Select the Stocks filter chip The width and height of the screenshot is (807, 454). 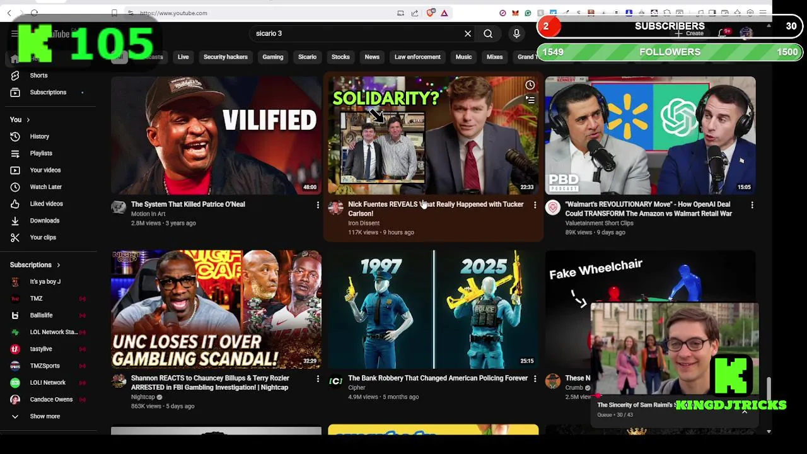pos(340,57)
